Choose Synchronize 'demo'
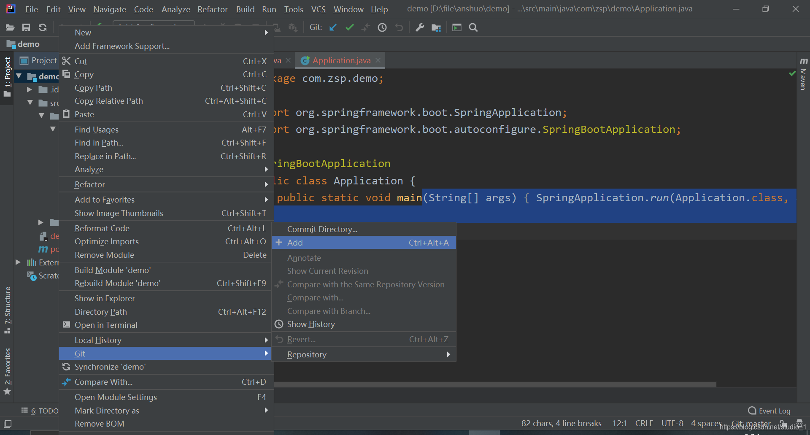Image resolution: width=810 pixels, height=435 pixels. (166, 367)
